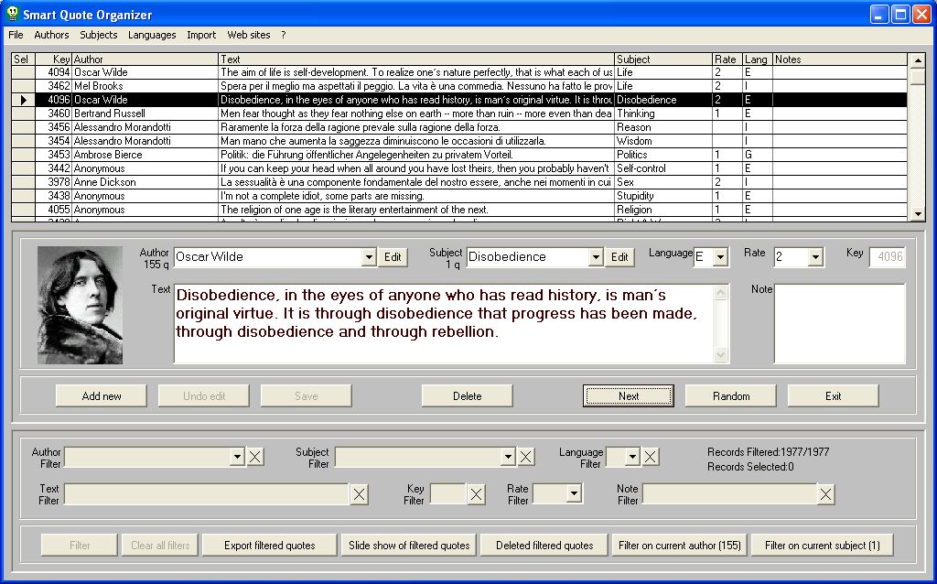Click inside the Text Filter input field

(x=206, y=494)
